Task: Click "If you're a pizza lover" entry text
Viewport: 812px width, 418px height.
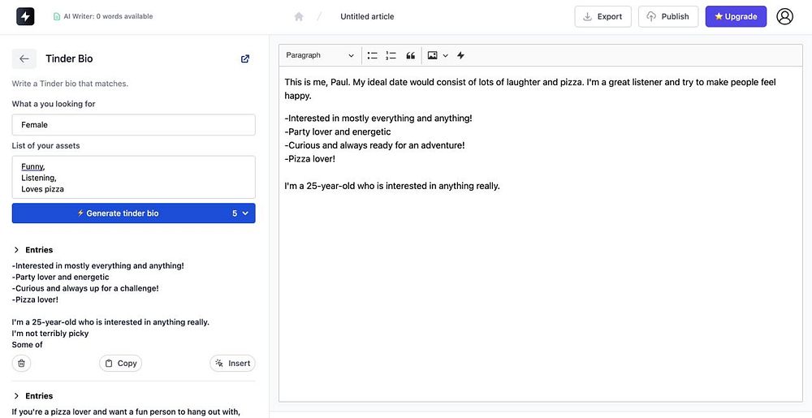Action: click(126, 412)
